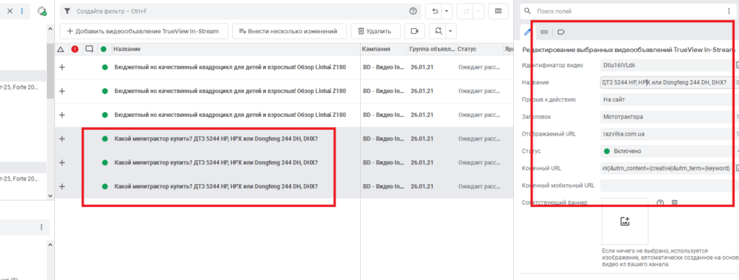Screen dimensions: 739x280
Task: Click the Отображаемый URL field
Action: [x=668, y=134]
